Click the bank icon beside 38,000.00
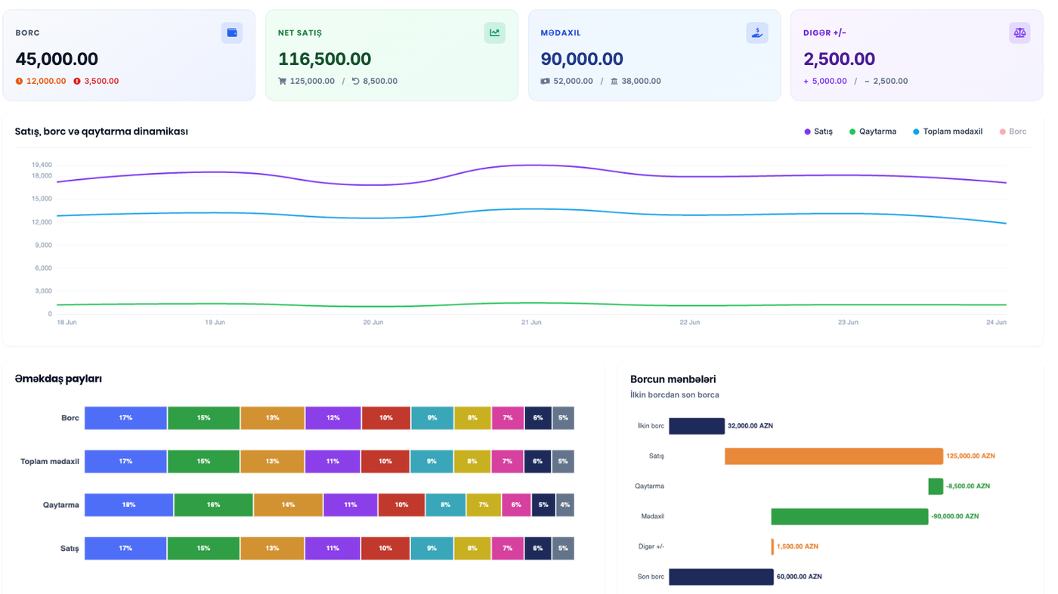Screen dimensions: 1058x594 tap(614, 81)
